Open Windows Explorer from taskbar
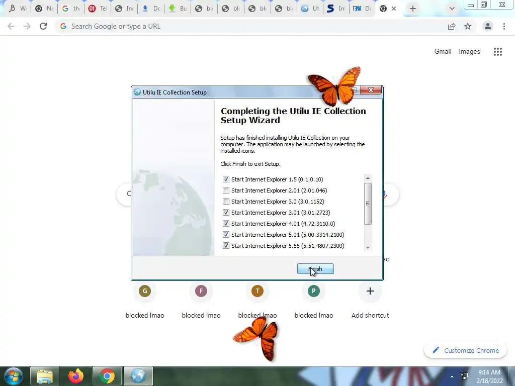515x386 pixels. coord(45,376)
